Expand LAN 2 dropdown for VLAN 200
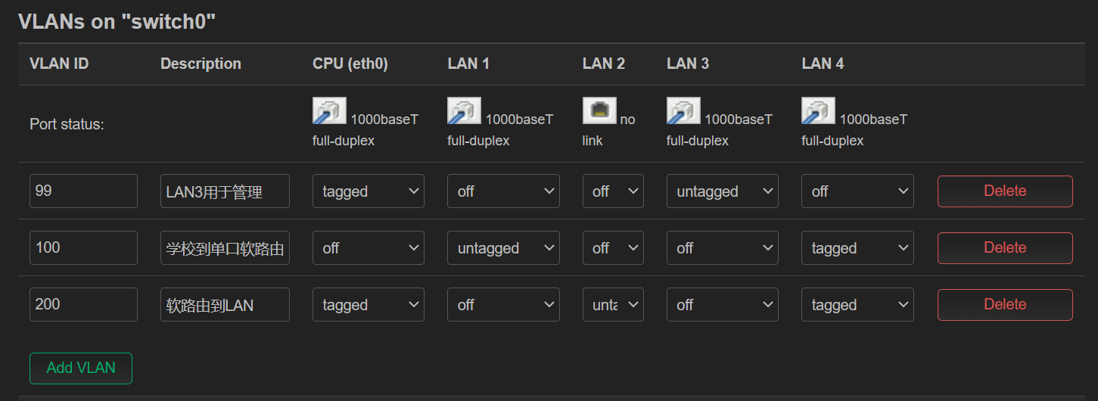Screen dimensions: 1098x401 tap(613, 305)
